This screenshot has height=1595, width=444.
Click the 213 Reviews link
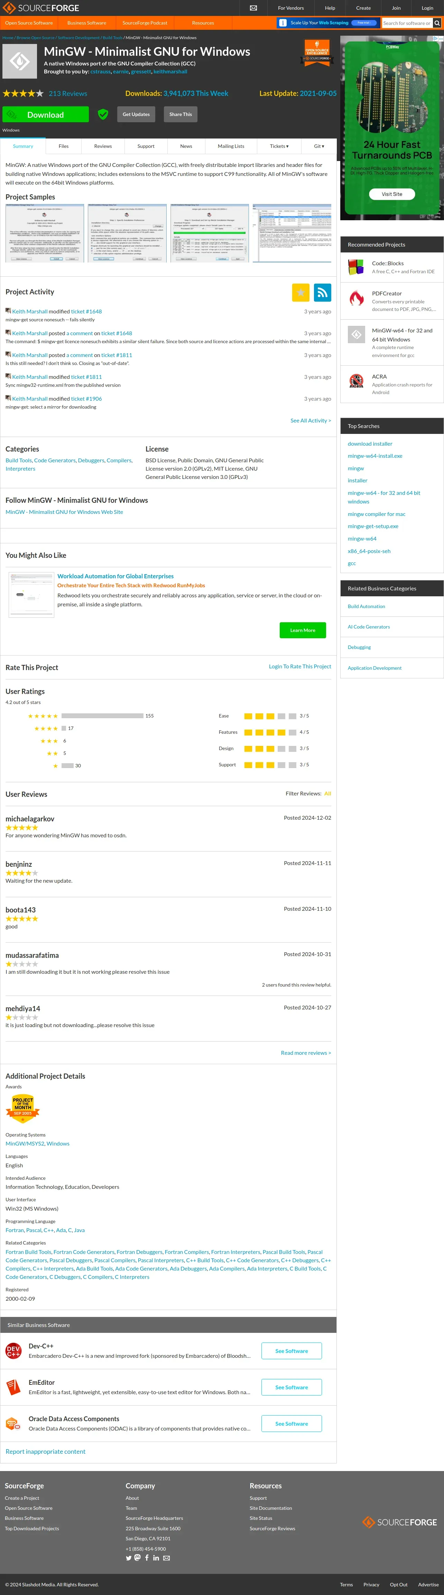(68, 93)
